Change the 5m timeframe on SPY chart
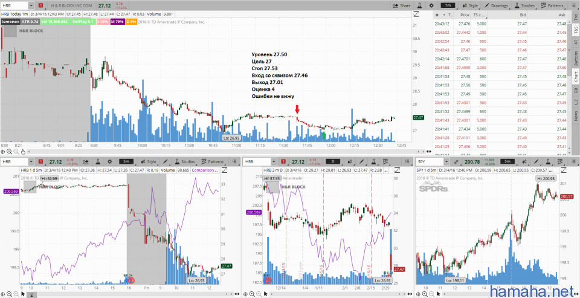This screenshot has width=580, height=298. [x=506, y=162]
